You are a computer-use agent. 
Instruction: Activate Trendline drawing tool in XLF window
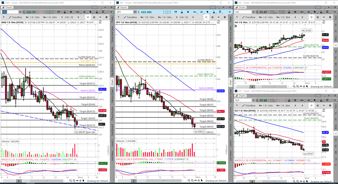[x=249, y=106]
